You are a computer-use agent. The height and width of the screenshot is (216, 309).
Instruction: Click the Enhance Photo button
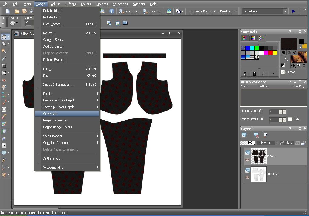201,11
